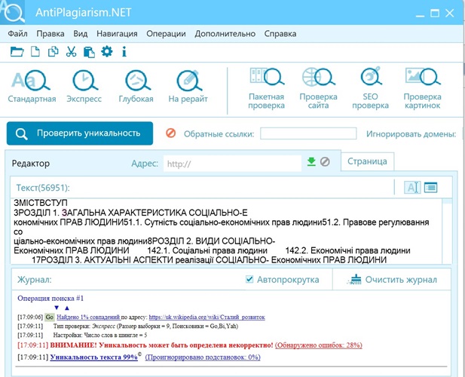The height and width of the screenshot is (377, 465).
Task: Jump to next match with down triangle
Action: pos(57,308)
